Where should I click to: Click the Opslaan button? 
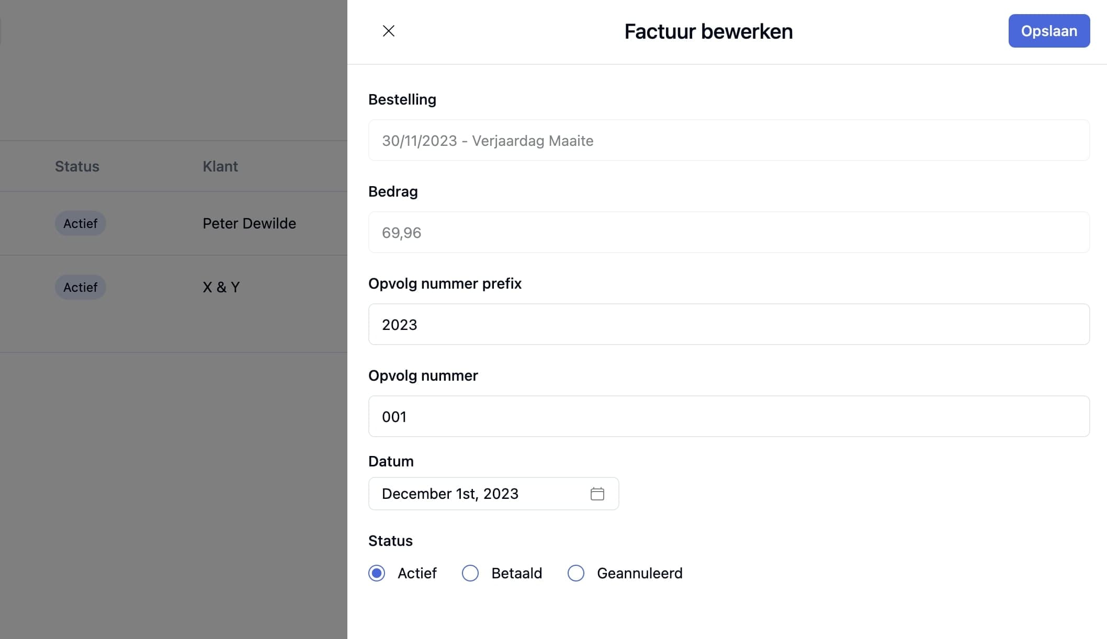click(1048, 31)
